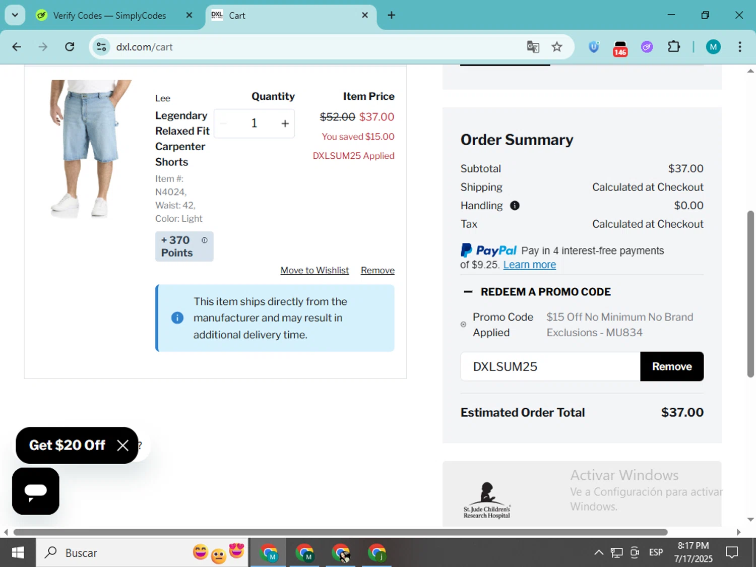Open a new browser tab

pyautogui.click(x=392, y=15)
